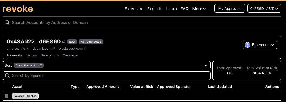Screen dimensions: 286x102
Task: Click the Value at Risk column header
Action: [142, 87]
